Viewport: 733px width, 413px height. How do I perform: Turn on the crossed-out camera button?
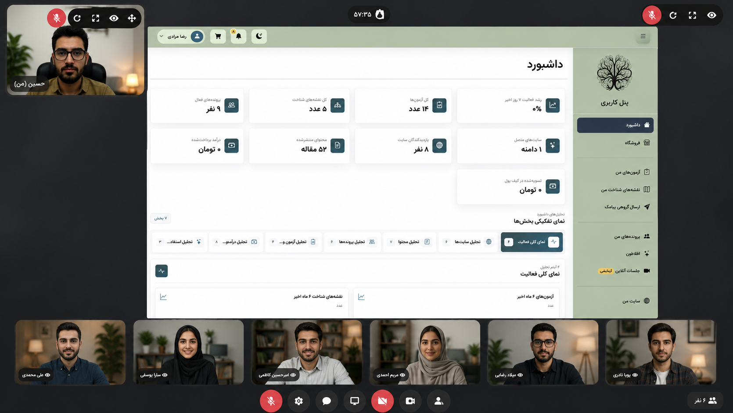(382, 401)
